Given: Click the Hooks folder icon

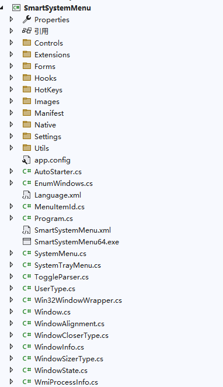Looking at the screenshot, I should (x=27, y=78).
